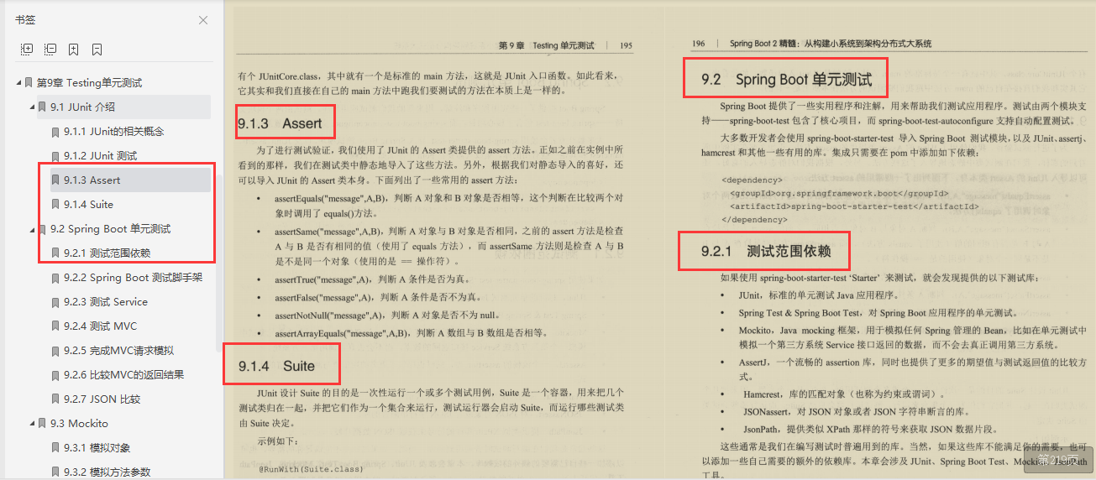Collapse the 9.2 Spring Boot 单元测试 node
This screenshot has width=1096, height=480.
tap(32, 229)
